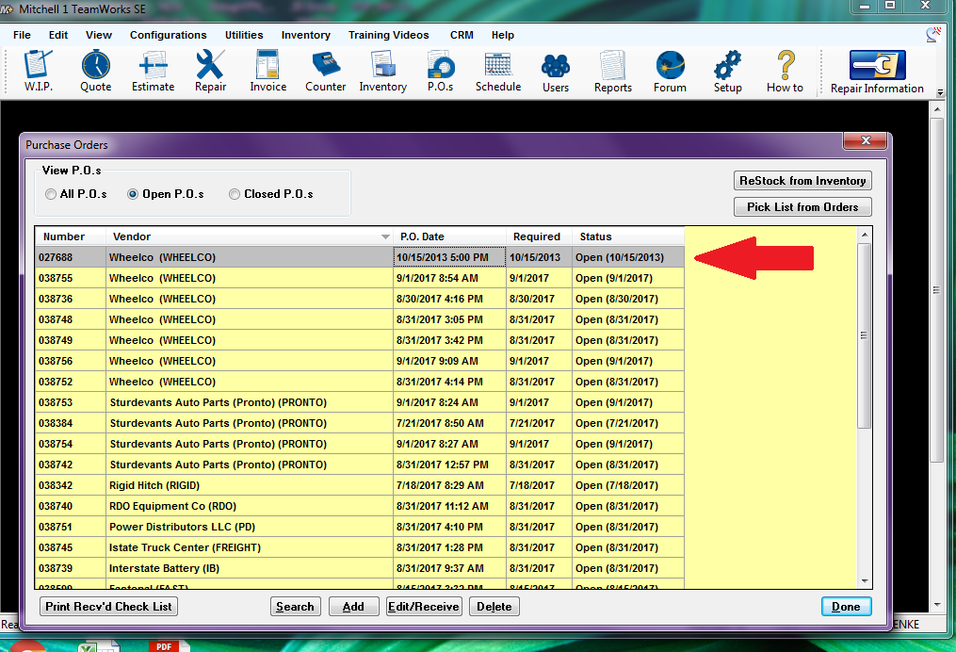Open the Repair wrench tool
The width and height of the screenshot is (956, 652).
(x=210, y=71)
